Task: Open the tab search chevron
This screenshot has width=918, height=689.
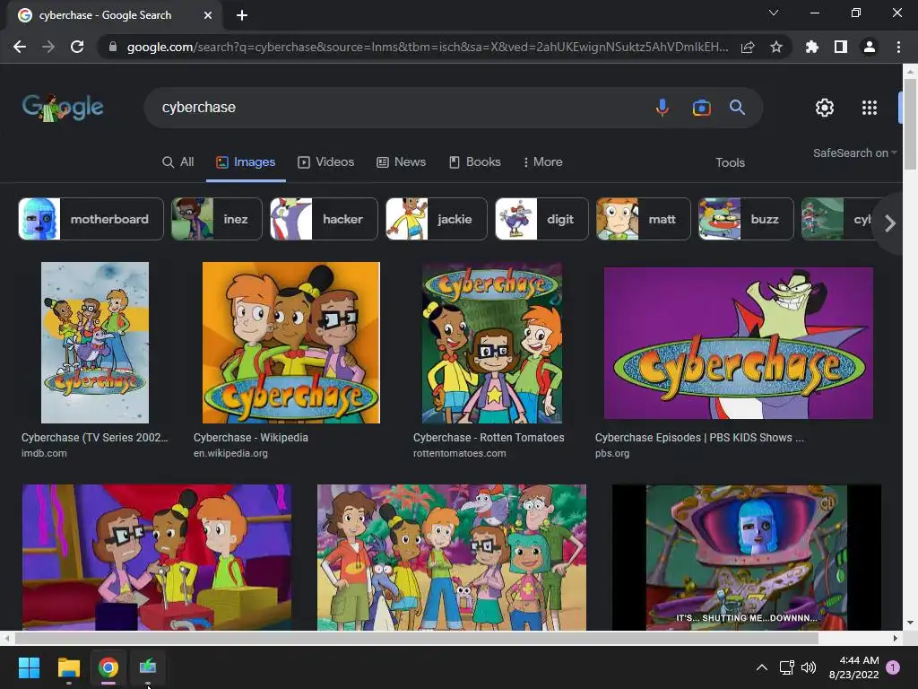Action: click(x=774, y=13)
